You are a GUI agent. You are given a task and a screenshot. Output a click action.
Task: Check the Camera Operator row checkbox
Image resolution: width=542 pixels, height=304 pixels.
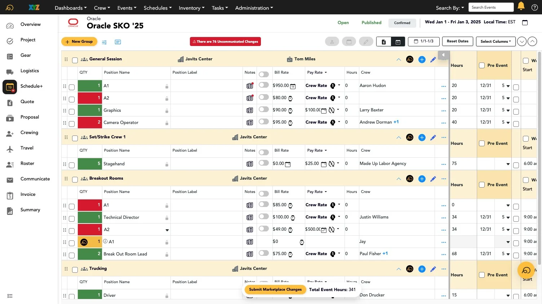[72, 124]
